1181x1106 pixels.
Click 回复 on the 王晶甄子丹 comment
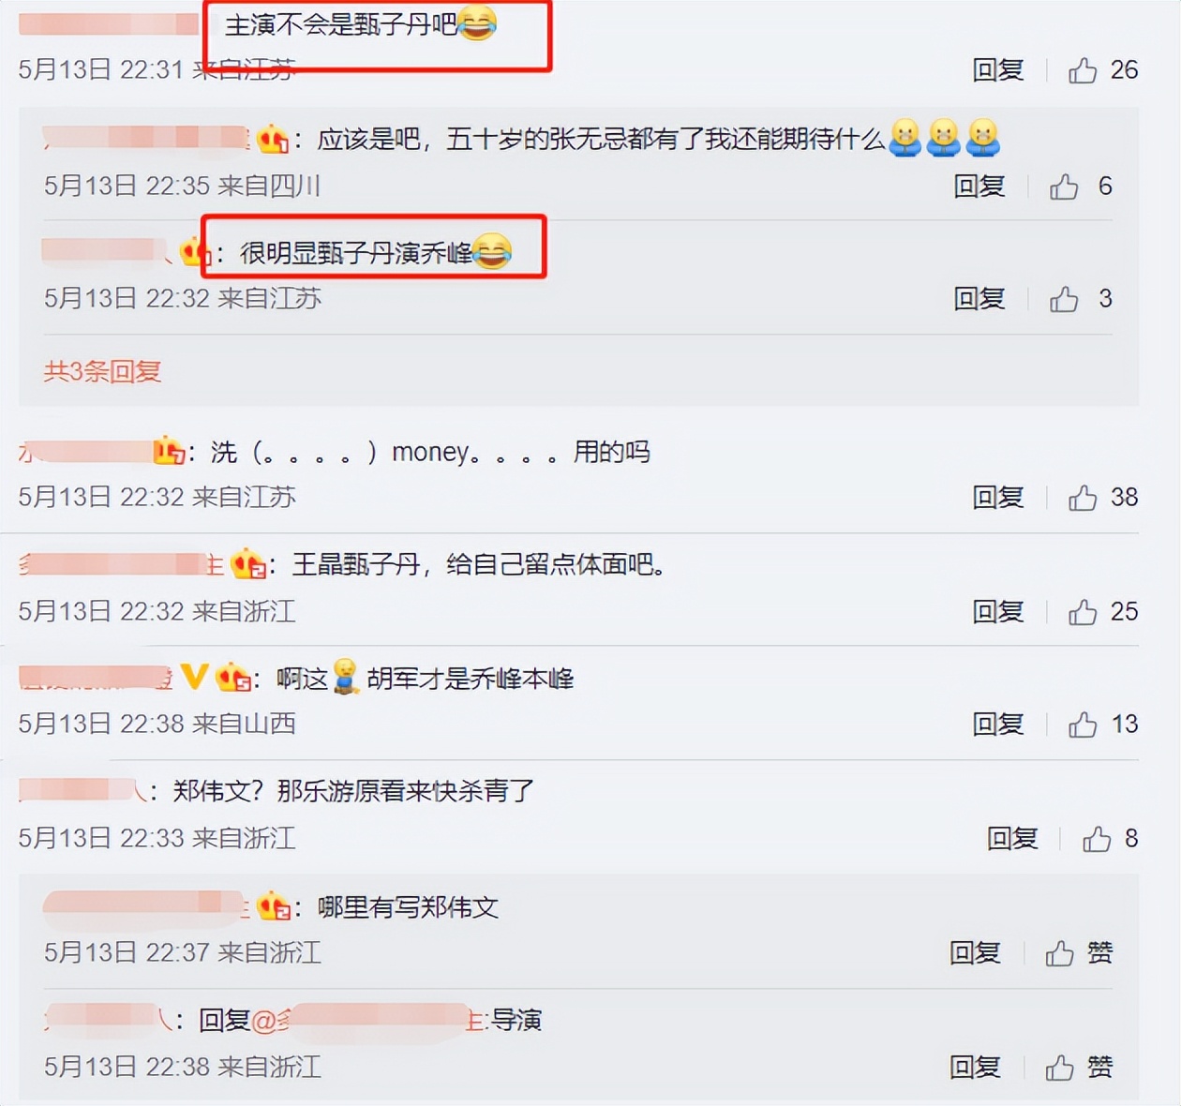(x=998, y=612)
